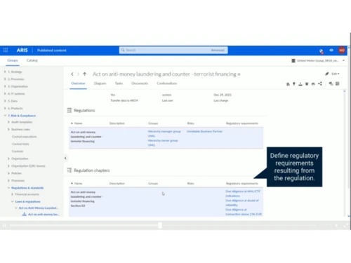This screenshot has height=263, width=351.
Task: Open the Hierarchy owner group UMG link
Action: (163, 142)
